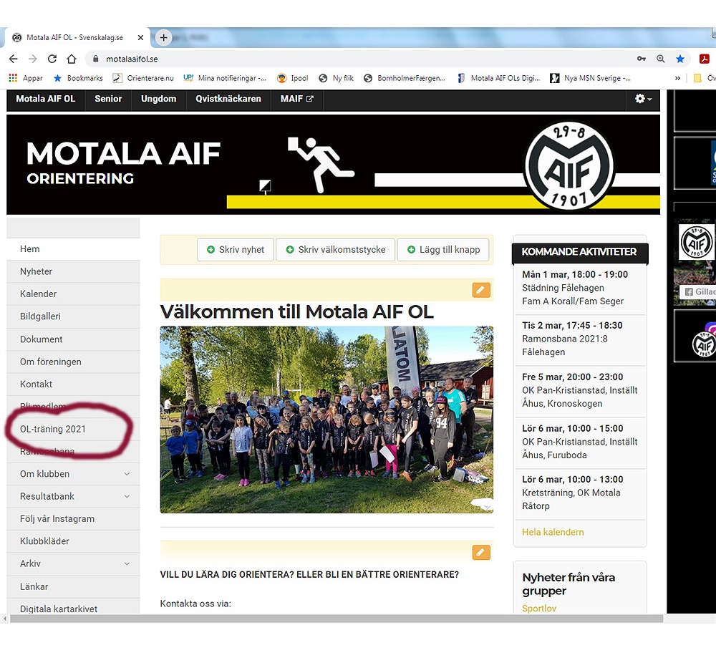Open the Mina notifieringar bookmark
The image size is (716, 668).
(x=225, y=78)
